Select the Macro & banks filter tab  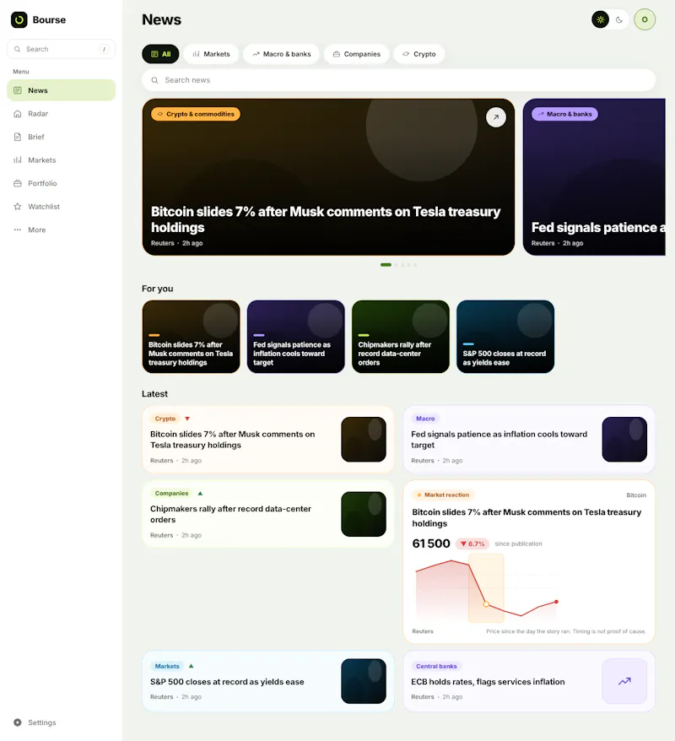(281, 54)
